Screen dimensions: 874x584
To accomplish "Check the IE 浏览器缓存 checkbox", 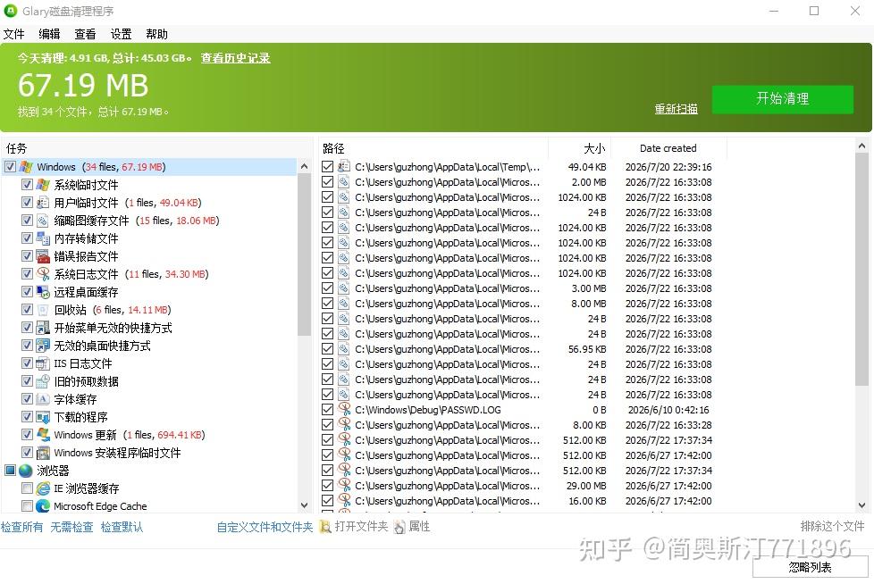I will tap(27, 488).
